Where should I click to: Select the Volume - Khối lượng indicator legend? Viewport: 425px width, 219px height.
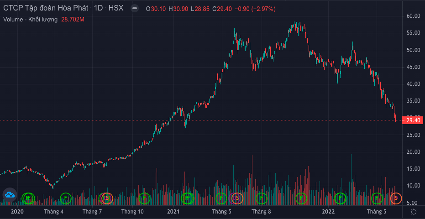(30, 19)
